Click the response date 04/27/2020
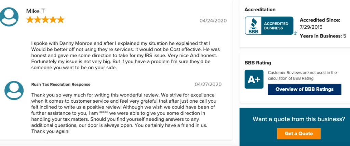 click(208, 84)
